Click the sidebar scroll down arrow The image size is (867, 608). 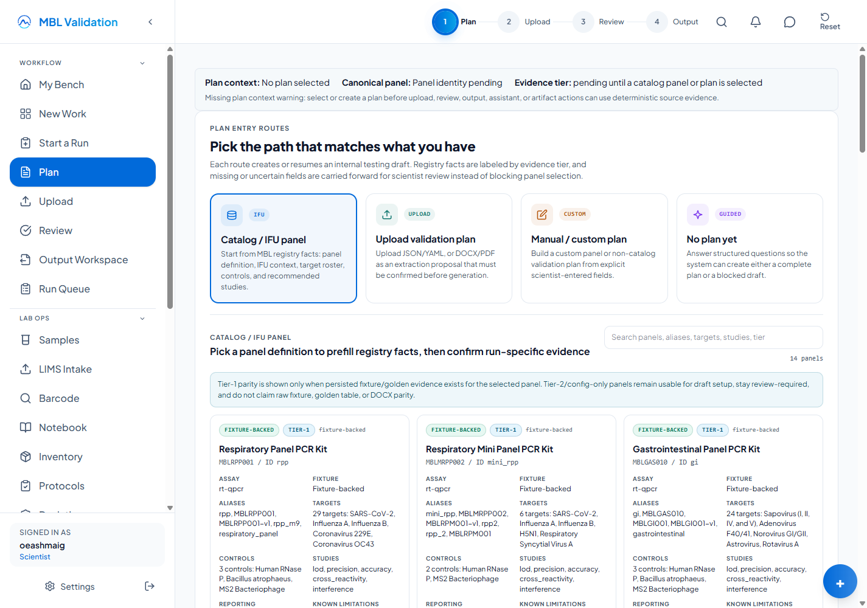tap(170, 508)
